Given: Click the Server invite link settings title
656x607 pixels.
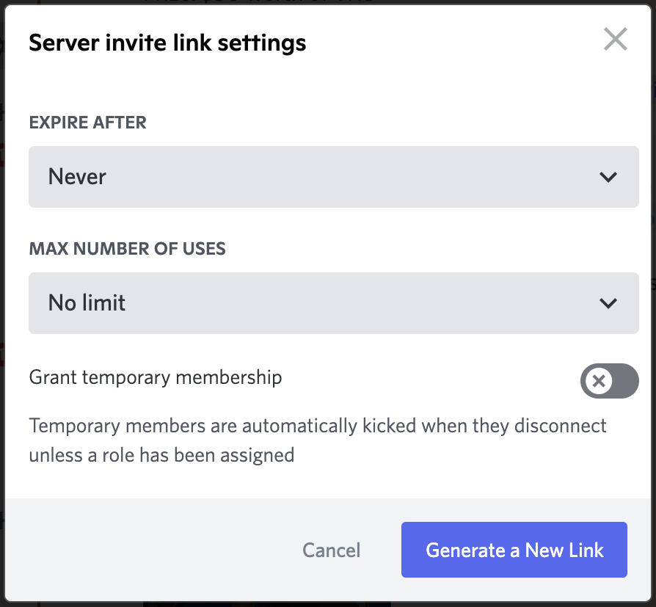Looking at the screenshot, I should [167, 43].
